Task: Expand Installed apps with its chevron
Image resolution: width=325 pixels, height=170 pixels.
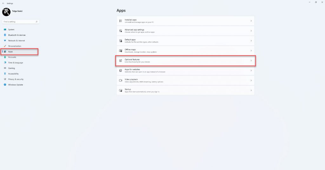Action: 251,21
